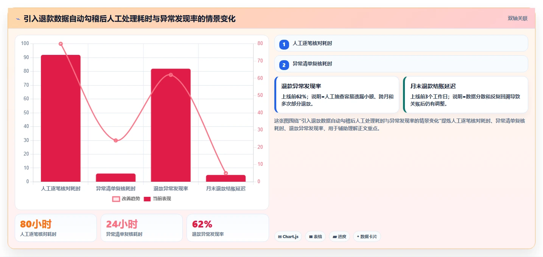
Task: Click the icon inside 数据卡片 tag
Action: point(358,237)
